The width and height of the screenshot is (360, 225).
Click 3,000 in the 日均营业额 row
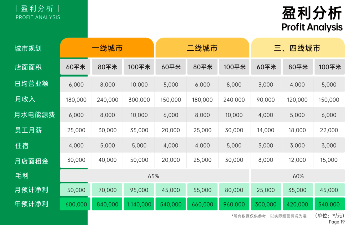266,84
